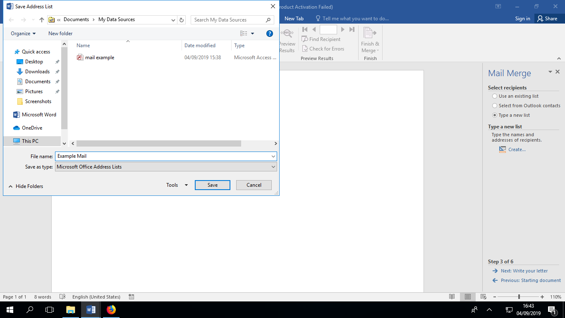Select the mail example file
This screenshot has height=318, width=565.
(99, 58)
